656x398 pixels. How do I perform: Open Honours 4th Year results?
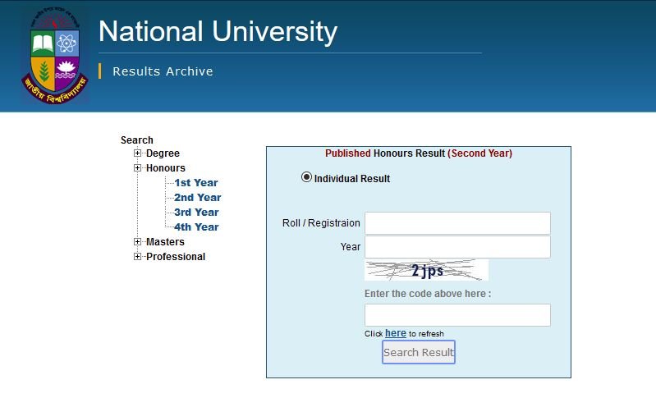[196, 227]
